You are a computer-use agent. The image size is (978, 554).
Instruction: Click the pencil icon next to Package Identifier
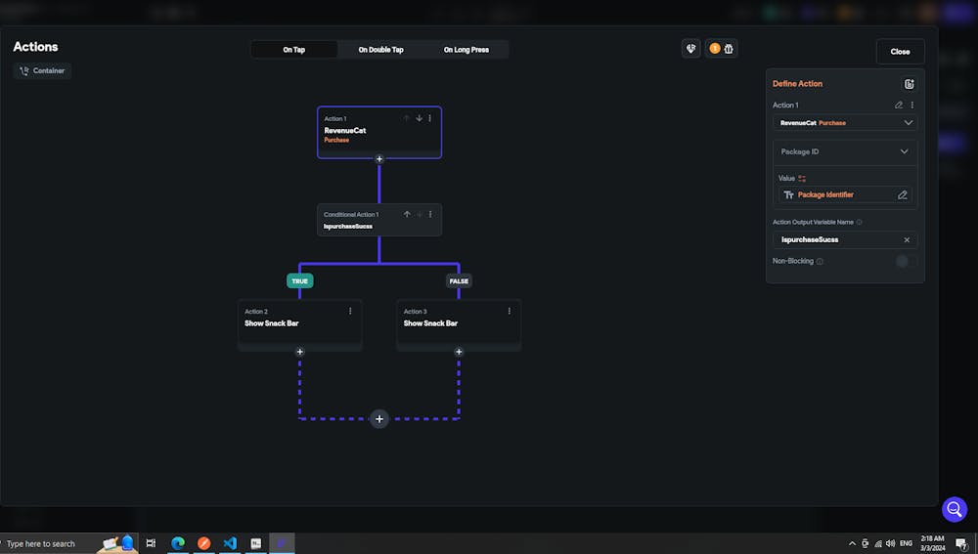[x=903, y=195]
